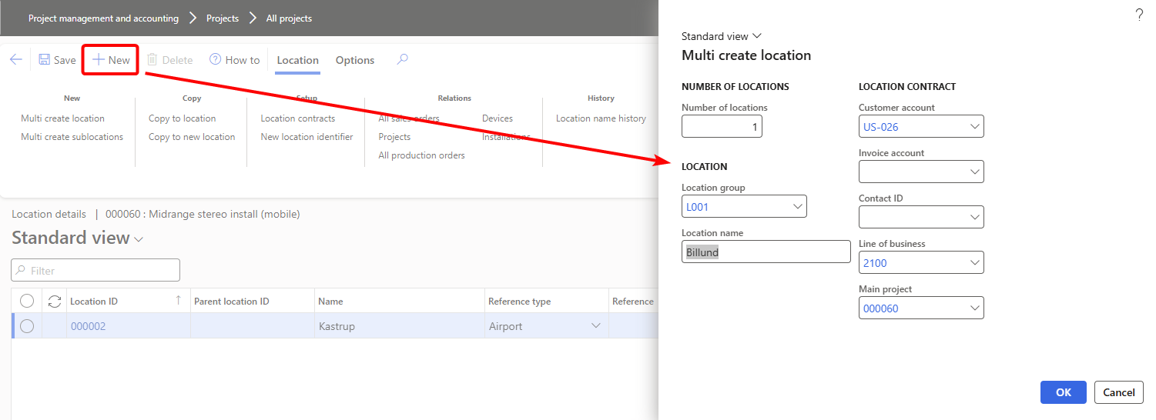Viewport: 1156px width, 420px height.
Task: Open the Contact ID dropdown
Action: (x=974, y=218)
